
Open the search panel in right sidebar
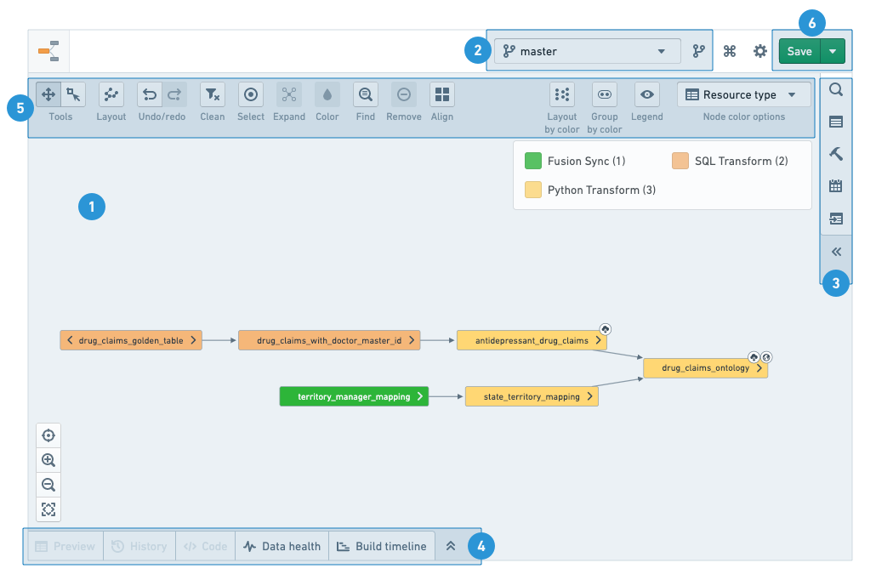836,89
